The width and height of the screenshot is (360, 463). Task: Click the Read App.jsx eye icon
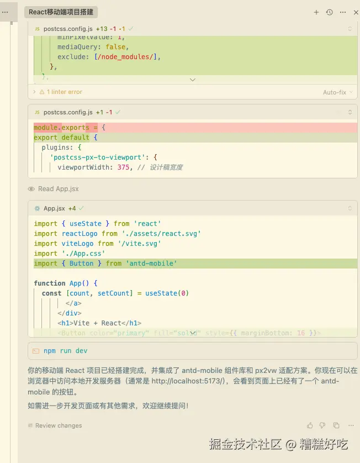[x=31, y=189]
